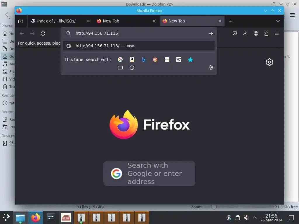Open the Firefox hamburger application menu
This screenshot has height=224, width=299.
277,33
